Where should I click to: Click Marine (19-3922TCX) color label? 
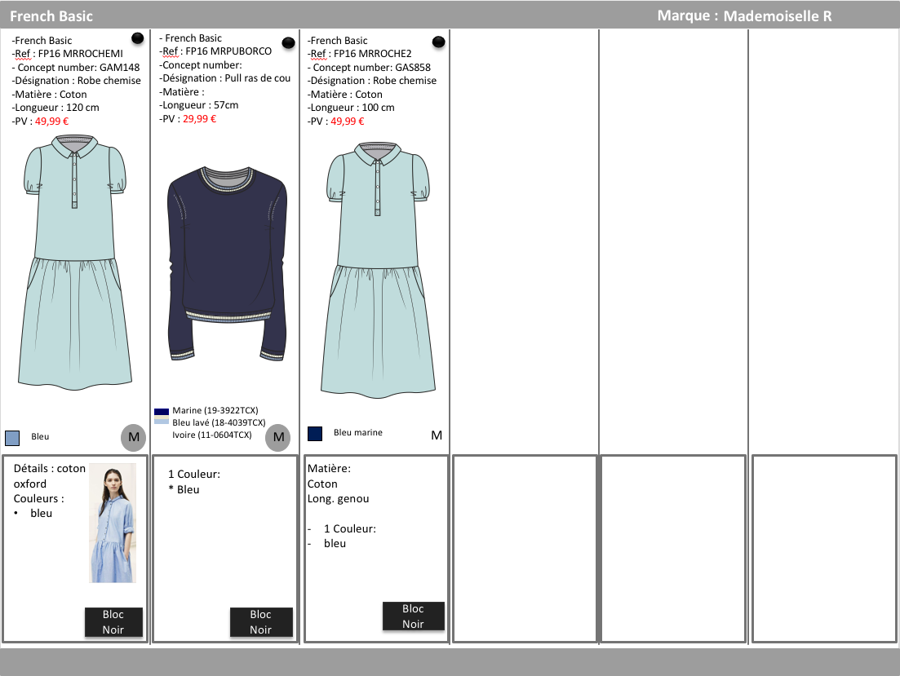(x=215, y=411)
